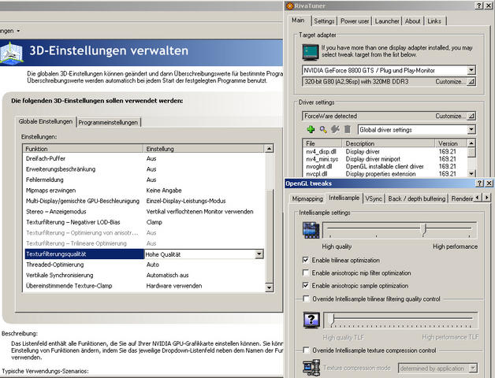Select the Globale Einstellungen tab
495x378 pixels.
coord(46,121)
